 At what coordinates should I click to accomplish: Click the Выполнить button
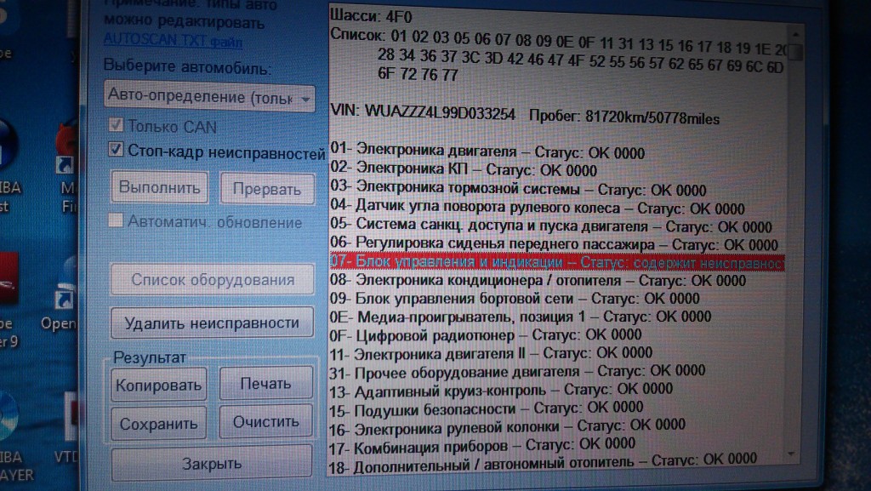(160, 188)
